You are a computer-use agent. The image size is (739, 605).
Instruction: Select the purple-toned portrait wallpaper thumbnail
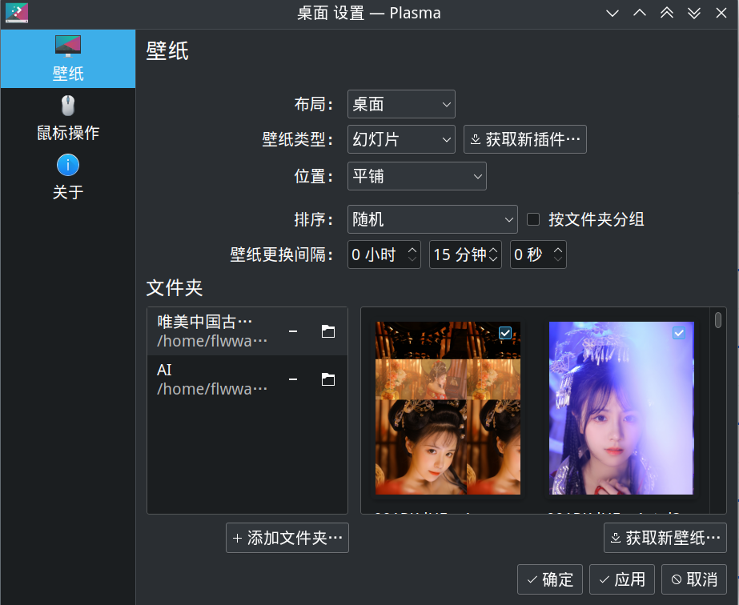coord(621,408)
